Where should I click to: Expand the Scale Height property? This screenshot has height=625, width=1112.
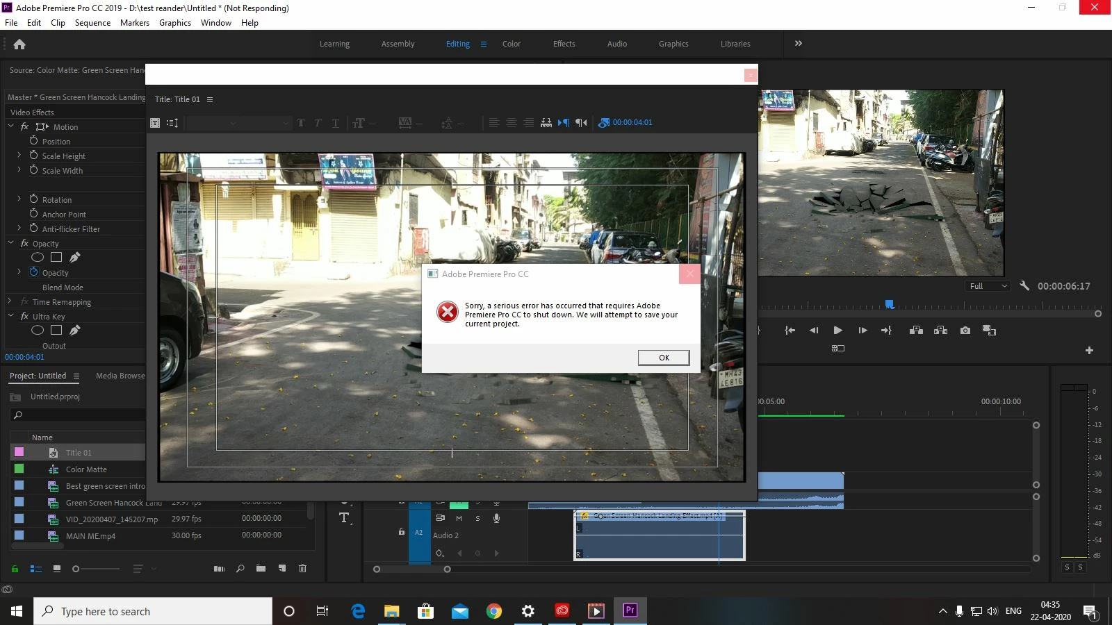pyautogui.click(x=19, y=156)
